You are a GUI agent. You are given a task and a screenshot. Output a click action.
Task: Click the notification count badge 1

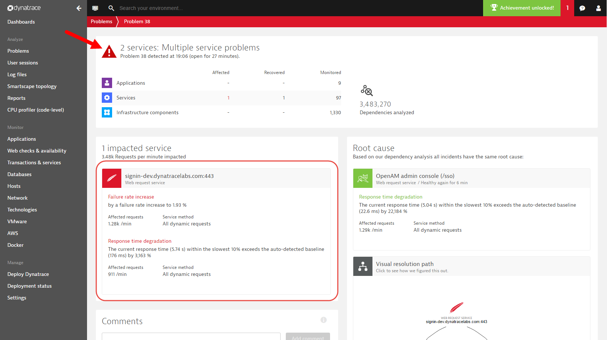(567, 8)
